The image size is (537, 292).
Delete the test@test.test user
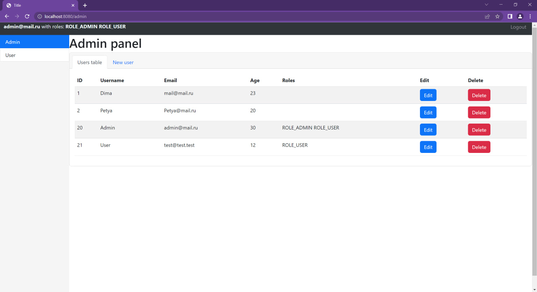point(479,147)
